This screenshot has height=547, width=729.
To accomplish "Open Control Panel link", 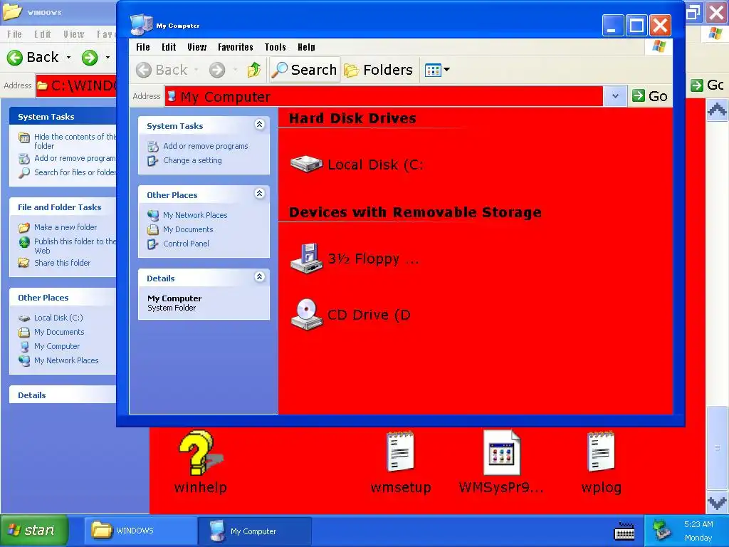I will point(186,244).
